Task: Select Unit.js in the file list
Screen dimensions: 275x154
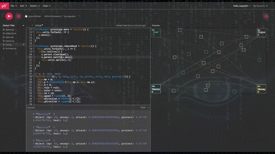Action: pyautogui.click(x=9, y=44)
